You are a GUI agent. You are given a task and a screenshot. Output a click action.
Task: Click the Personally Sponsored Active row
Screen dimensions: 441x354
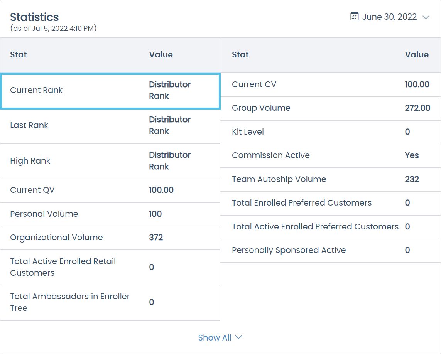pos(330,250)
